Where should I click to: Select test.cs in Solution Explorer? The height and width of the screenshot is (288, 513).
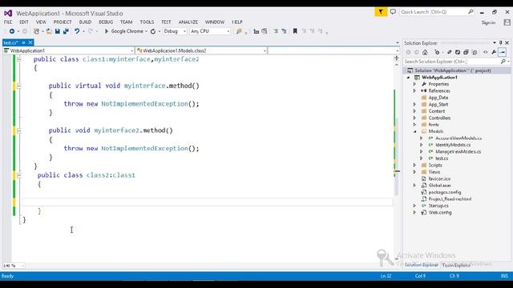pyautogui.click(x=442, y=158)
